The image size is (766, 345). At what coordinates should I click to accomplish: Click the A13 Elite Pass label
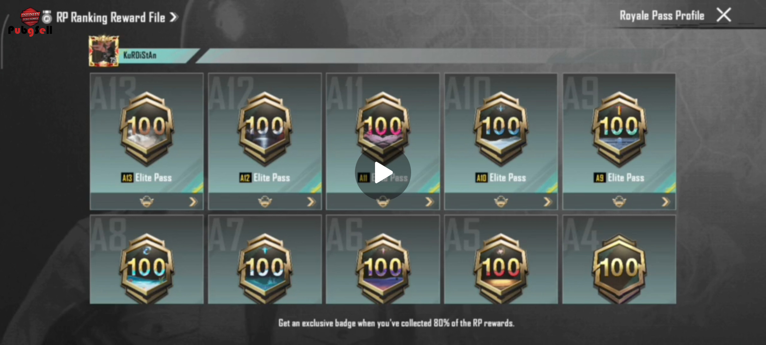coord(147,178)
